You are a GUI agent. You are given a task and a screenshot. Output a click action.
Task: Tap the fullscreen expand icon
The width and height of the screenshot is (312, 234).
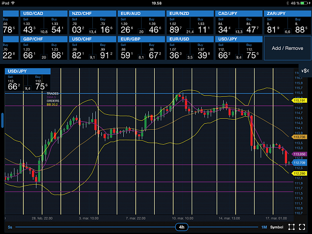pos(302,227)
